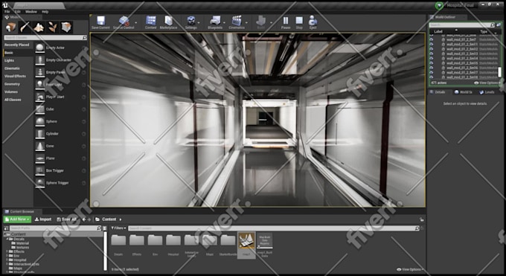The width and height of the screenshot is (506, 276).
Task: Click the Player Start icon
Action: (39, 97)
